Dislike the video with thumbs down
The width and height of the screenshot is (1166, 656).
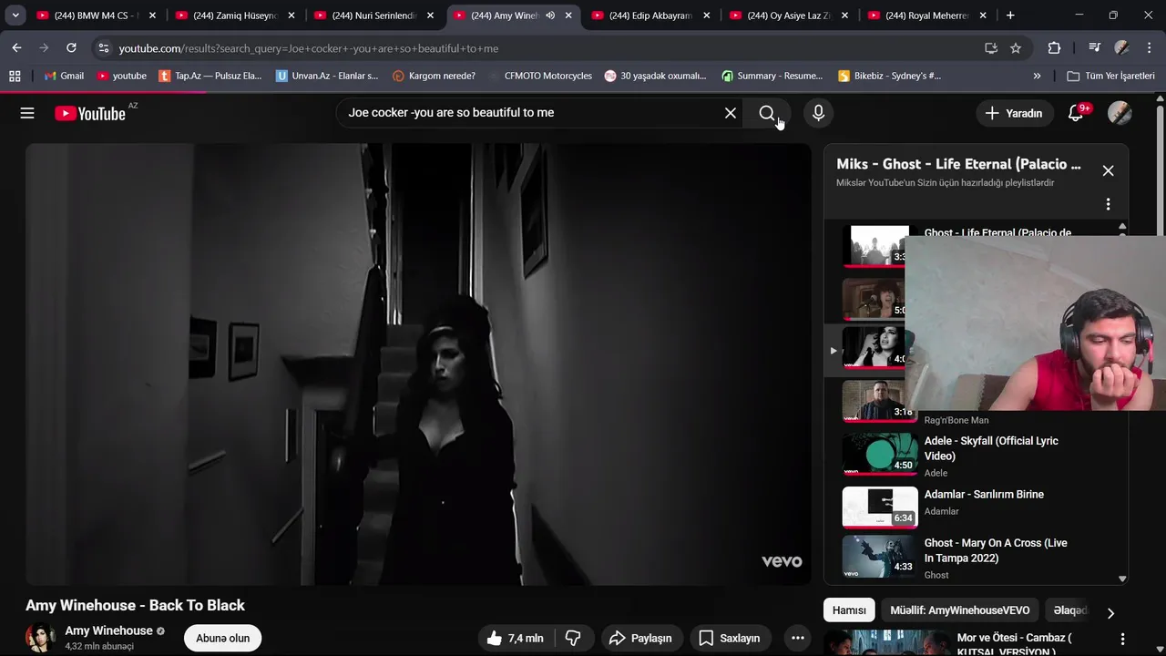(573, 639)
